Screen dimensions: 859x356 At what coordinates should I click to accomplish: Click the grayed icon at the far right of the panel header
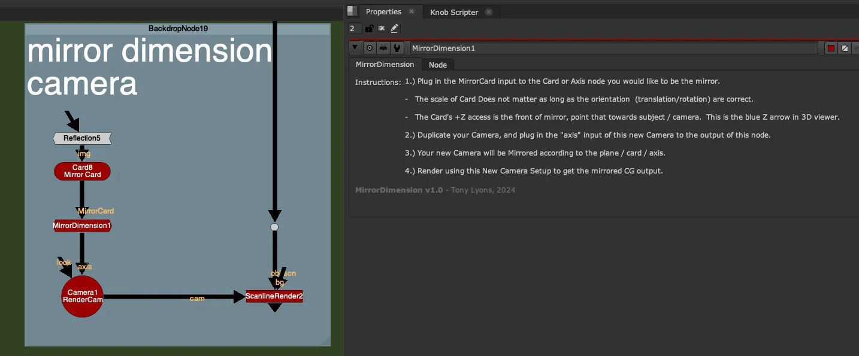856,48
